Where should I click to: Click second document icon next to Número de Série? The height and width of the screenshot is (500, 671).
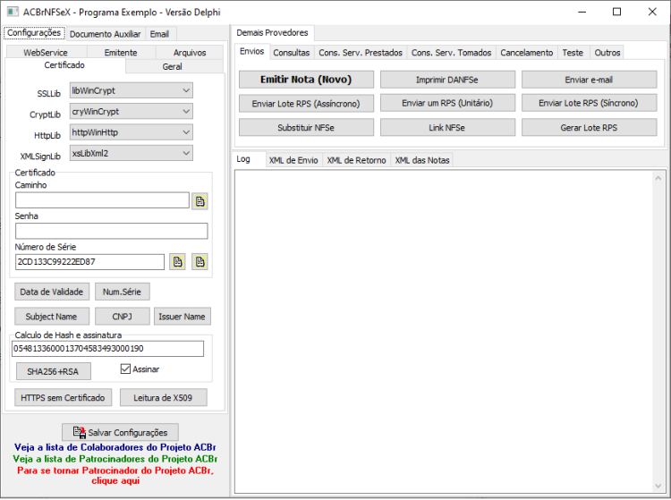(200, 262)
